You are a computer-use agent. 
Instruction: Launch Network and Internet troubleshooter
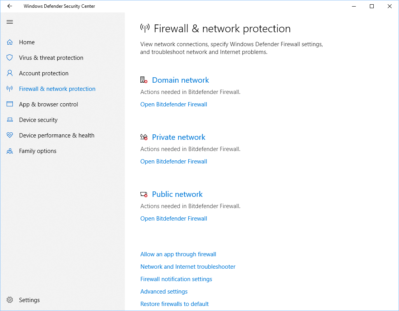[x=188, y=267]
